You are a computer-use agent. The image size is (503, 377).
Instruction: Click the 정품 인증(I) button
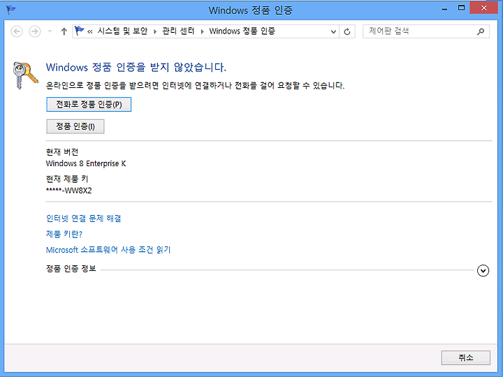(x=75, y=126)
